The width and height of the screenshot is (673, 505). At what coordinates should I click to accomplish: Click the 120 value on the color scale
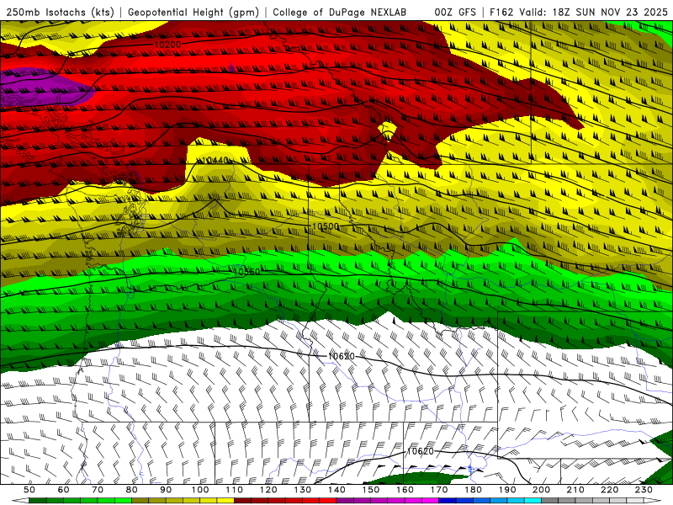click(268, 490)
